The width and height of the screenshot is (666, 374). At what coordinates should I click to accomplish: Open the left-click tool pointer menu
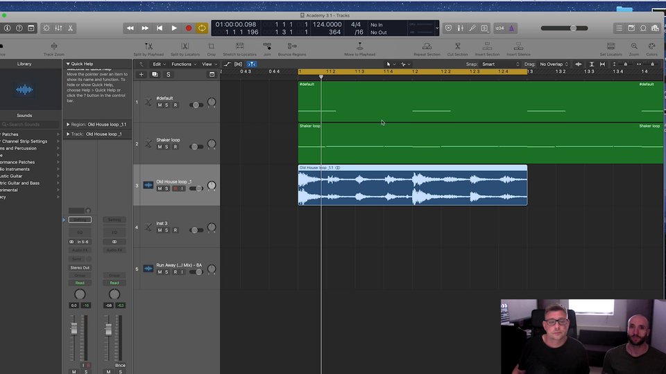(x=391, y=64)
